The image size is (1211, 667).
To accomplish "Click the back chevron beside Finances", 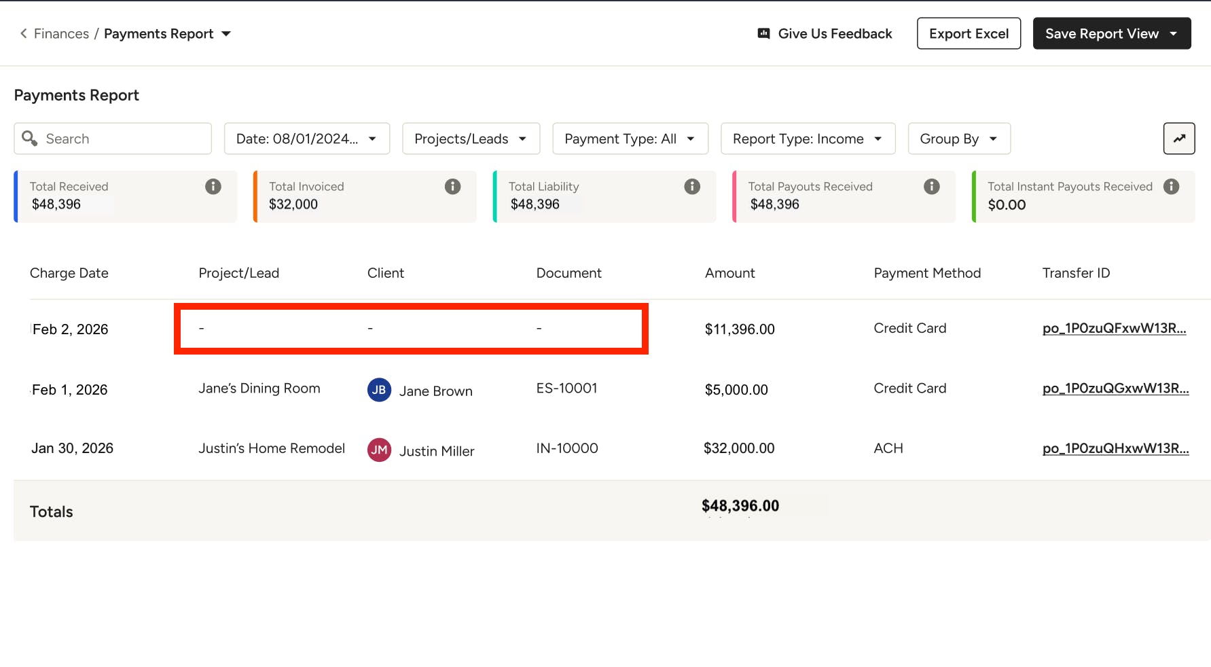I will 24,33.
